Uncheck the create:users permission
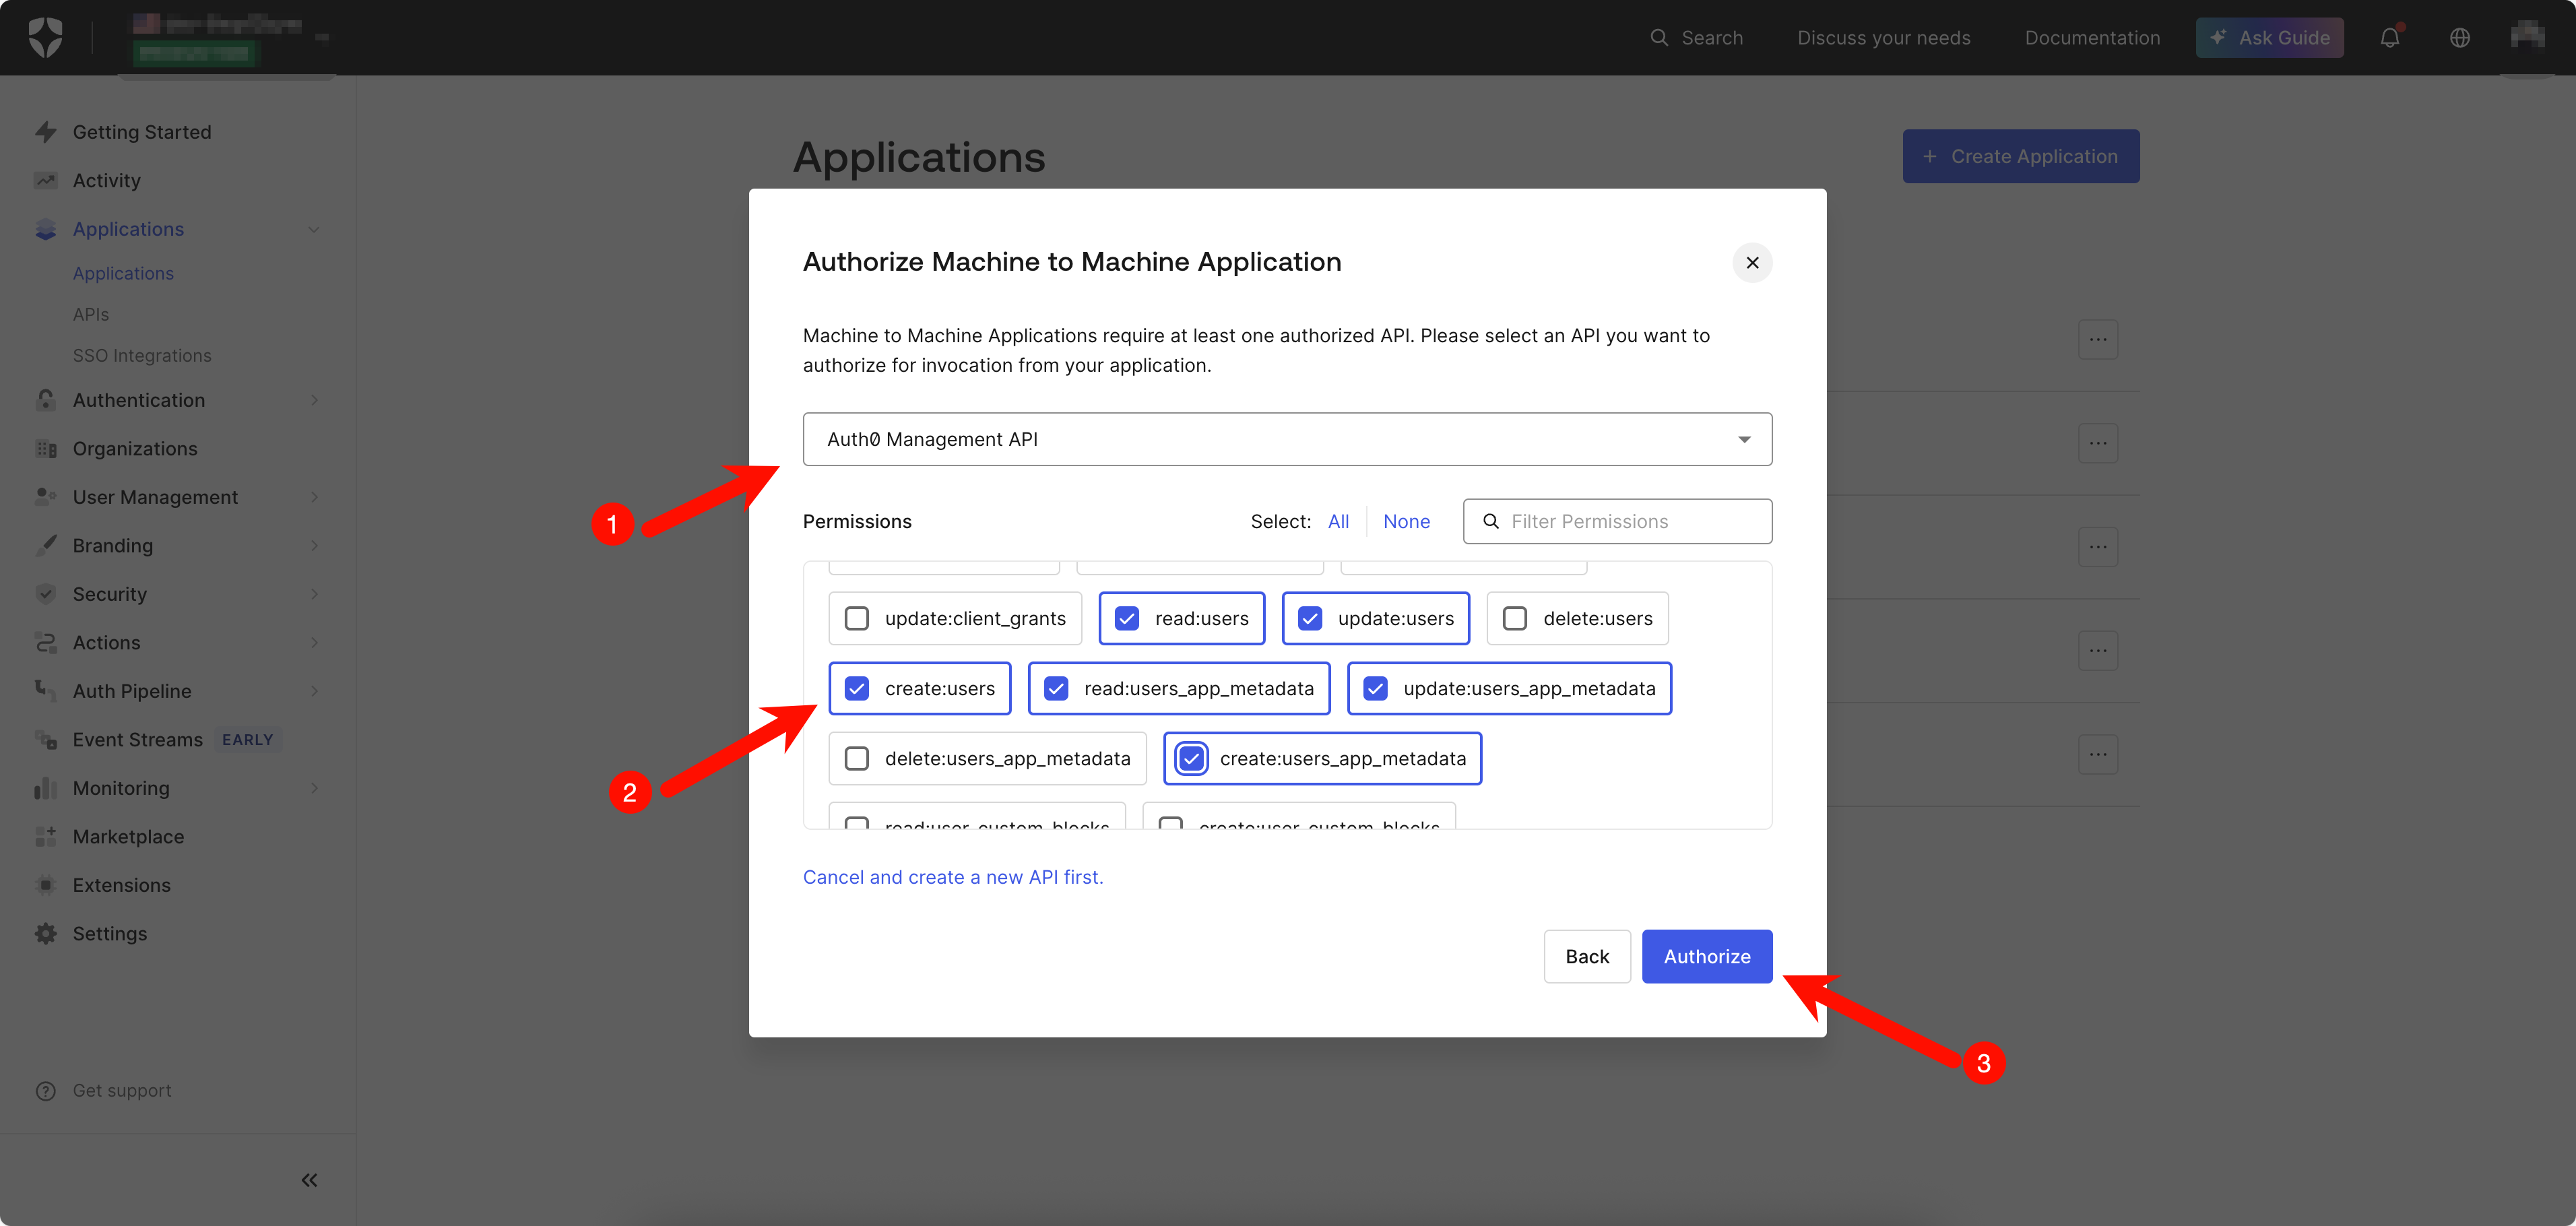The width and height of the screenshot is (2576, 1226). tap(857, 689)
